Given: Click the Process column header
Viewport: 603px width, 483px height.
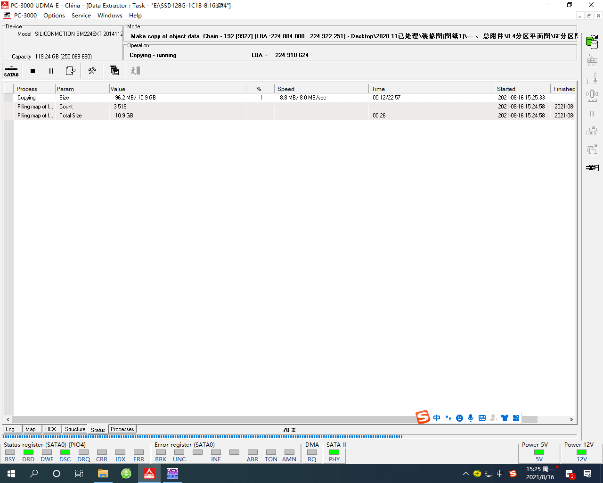Looking at the screenshot, I should click(34, 89).
